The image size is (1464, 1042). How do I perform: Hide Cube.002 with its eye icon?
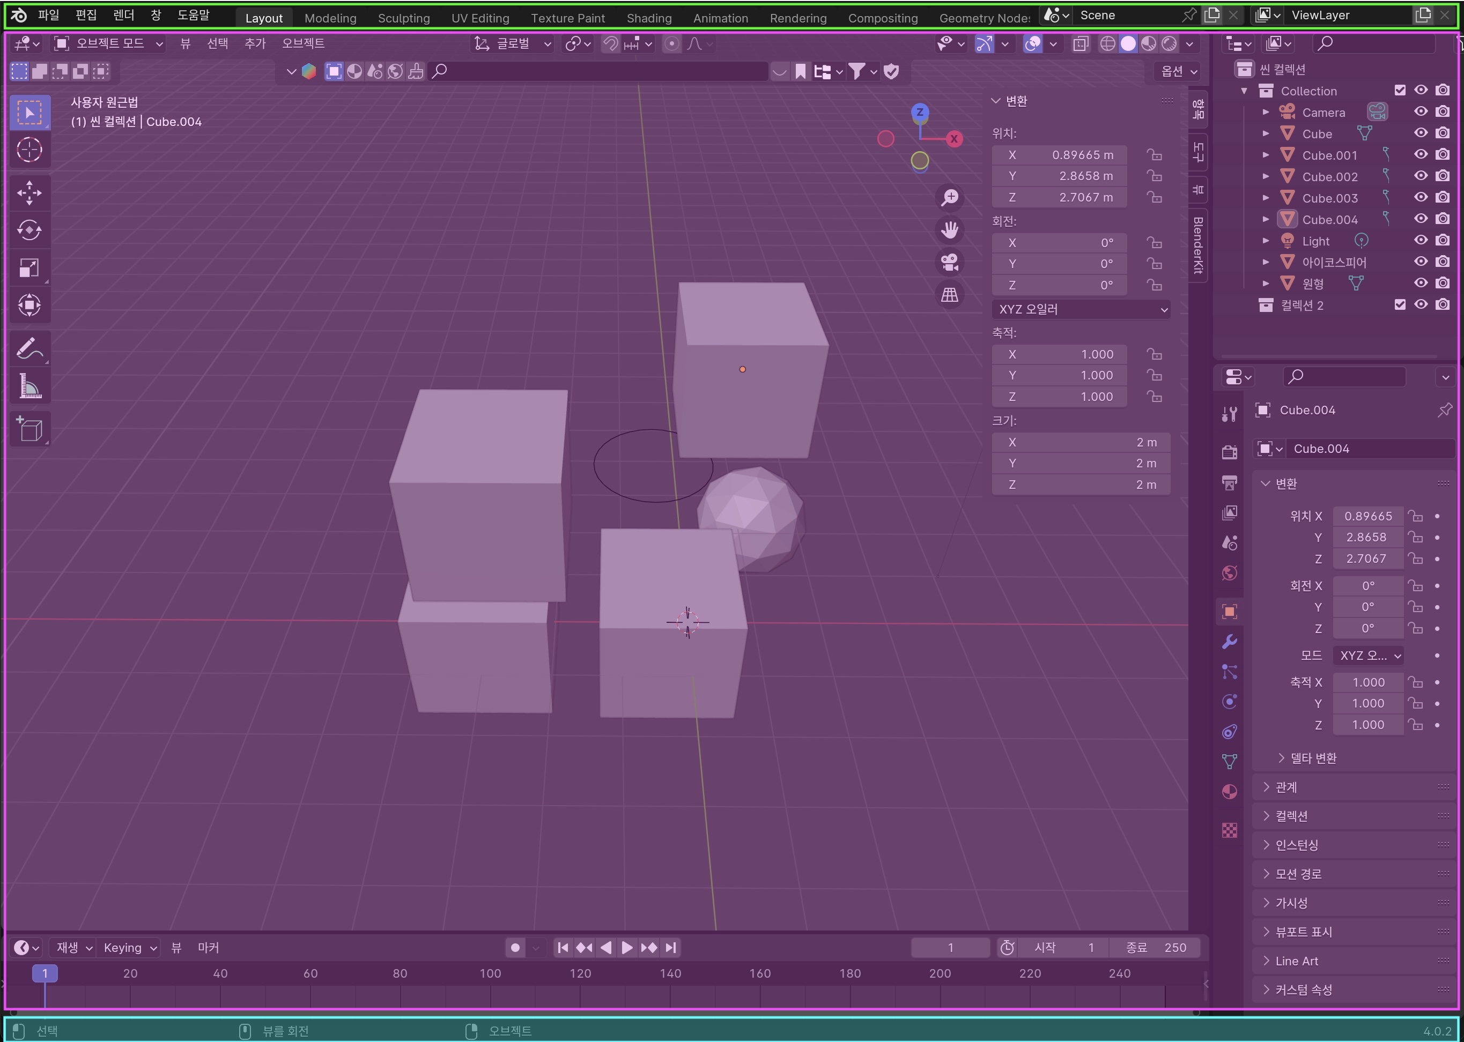1421,176
